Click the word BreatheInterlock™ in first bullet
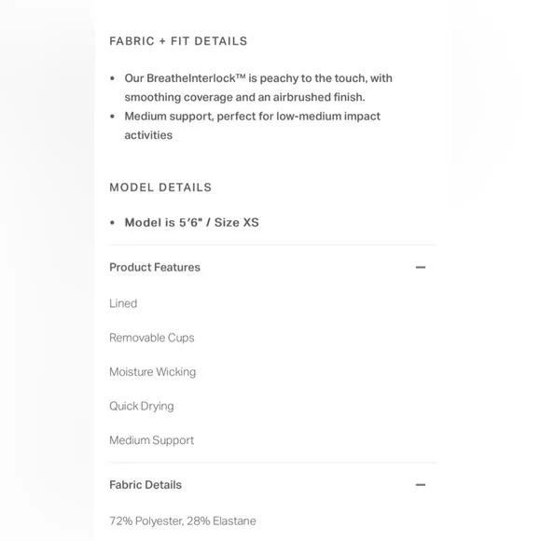The image size is (541, 541). [x=196, y=78]
